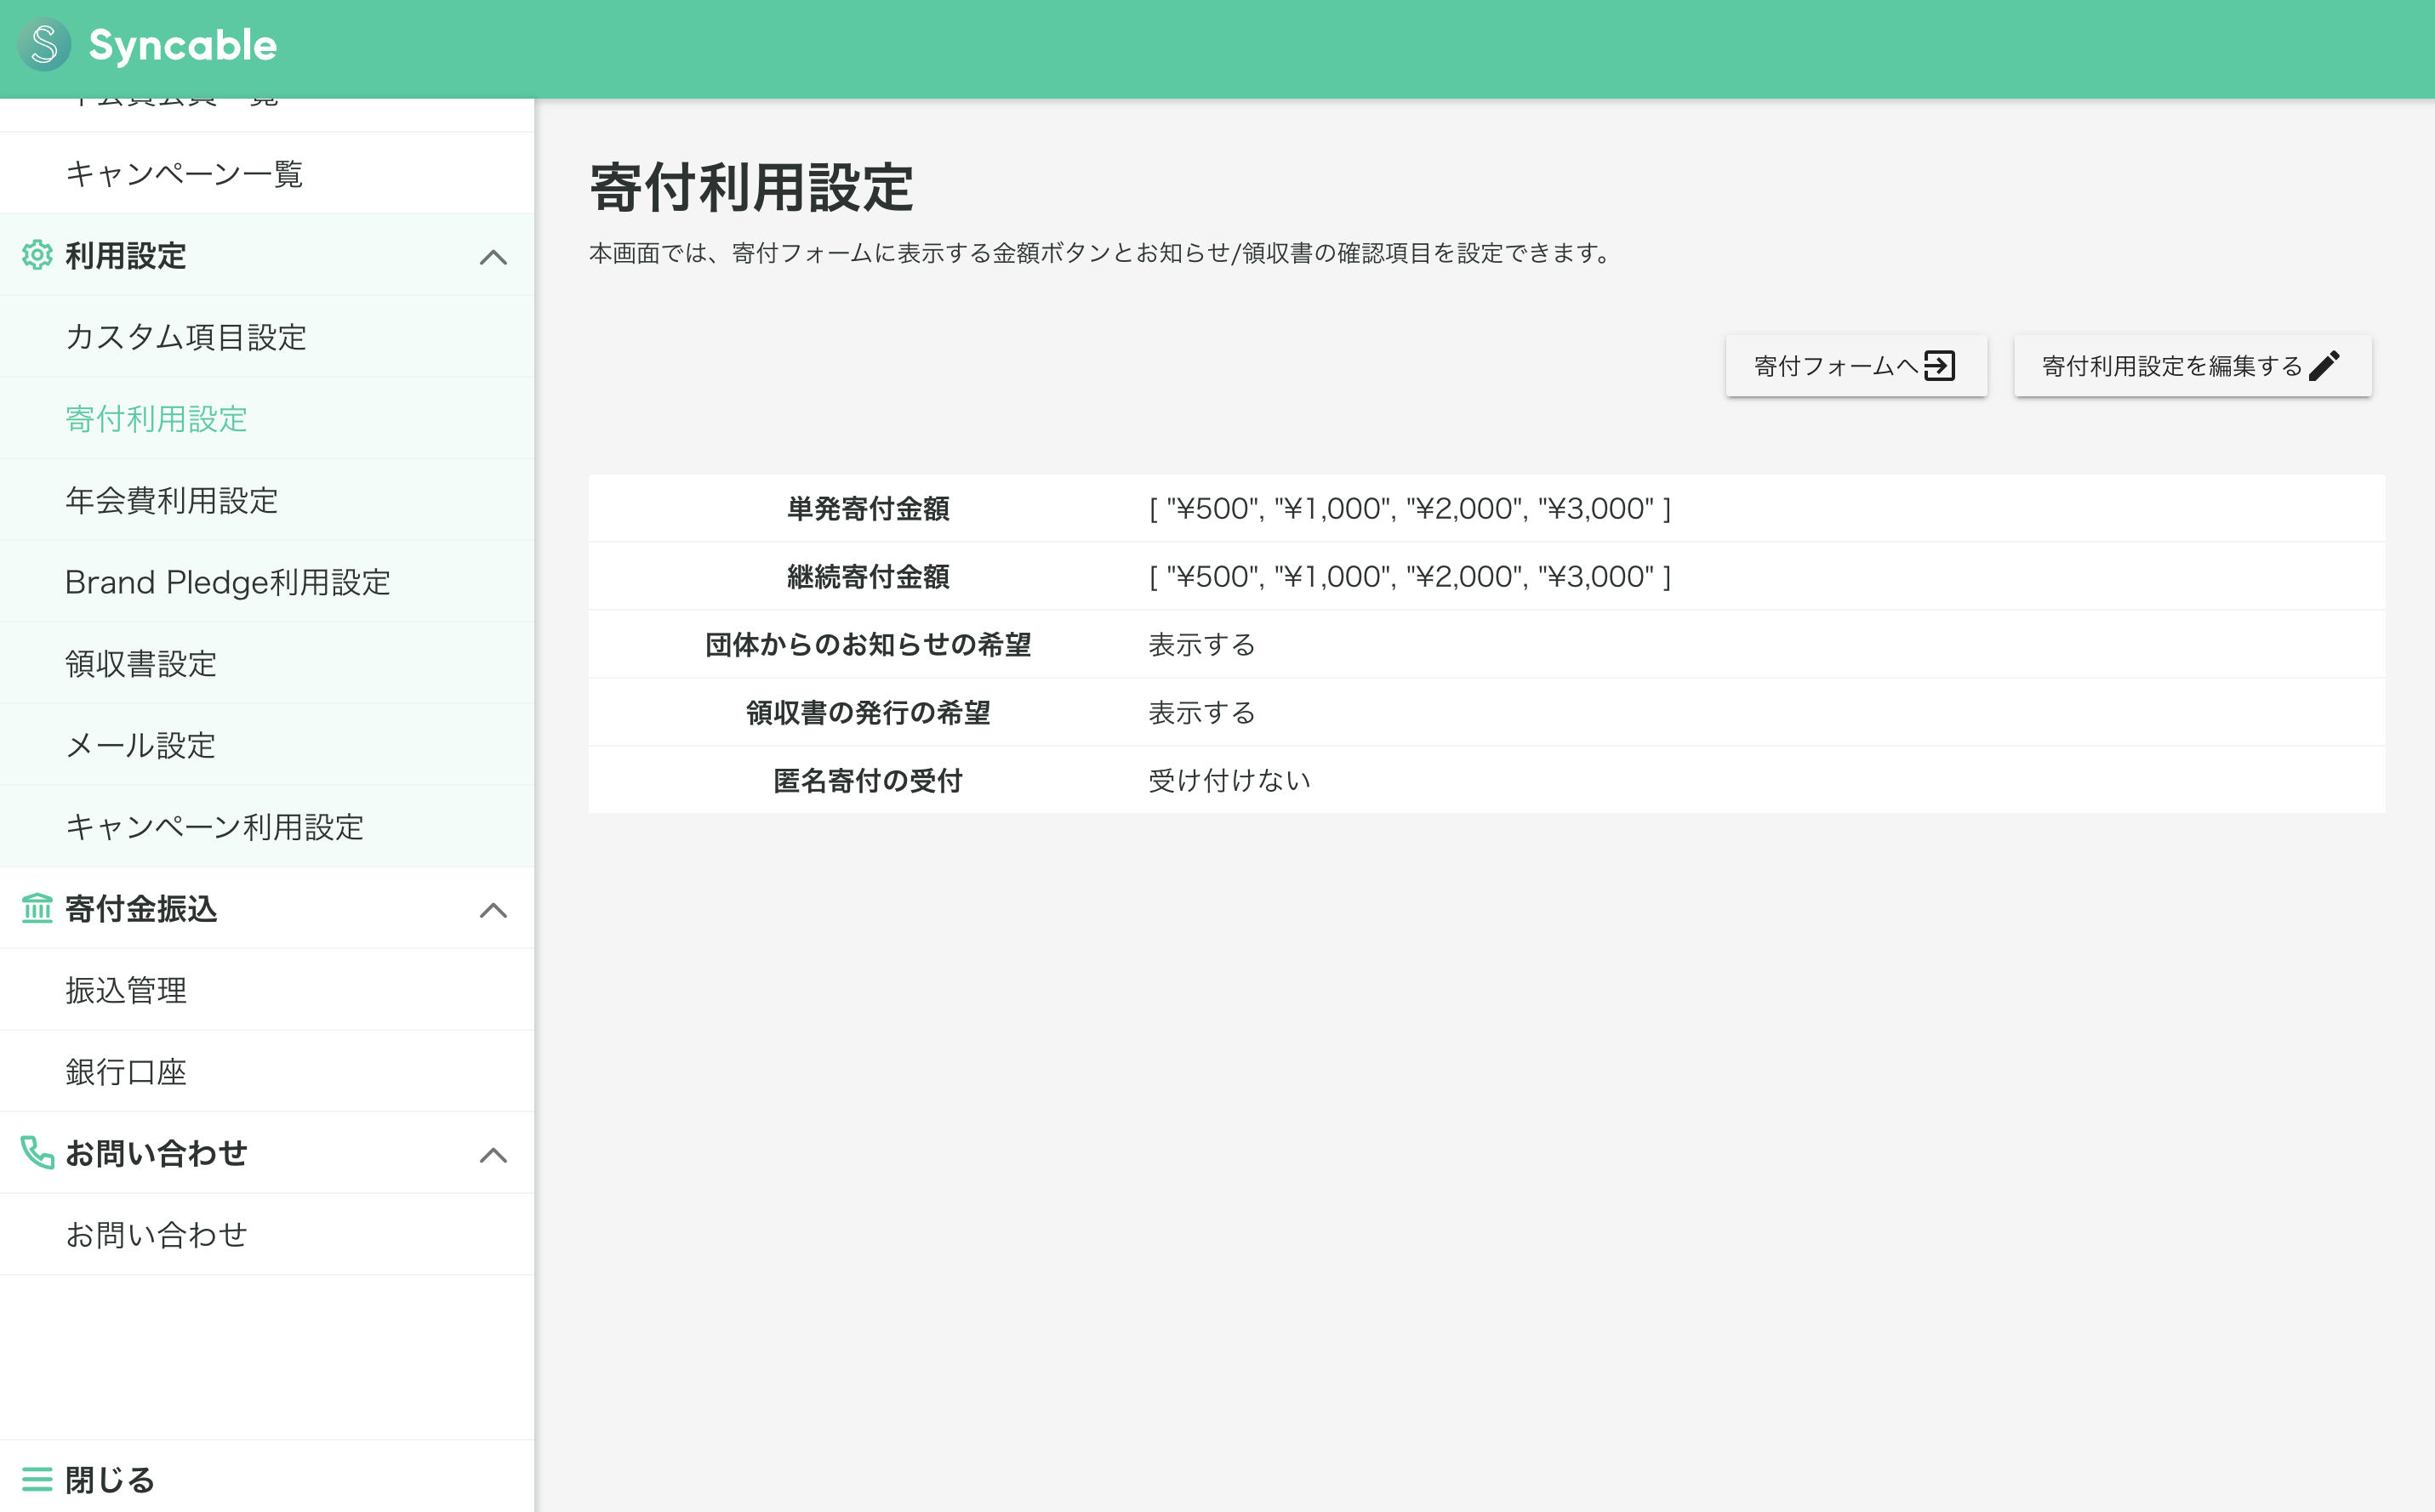Click the arrow icon on 寄付フォームへ

[1939, 366]
